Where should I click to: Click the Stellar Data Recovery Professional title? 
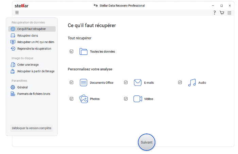122,6
